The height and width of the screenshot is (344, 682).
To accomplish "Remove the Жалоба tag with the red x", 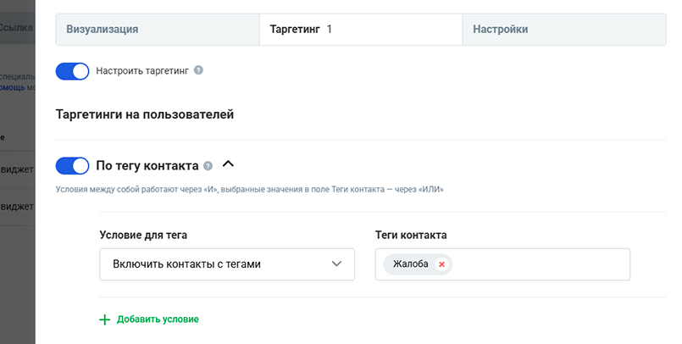I will coord(441,264).
